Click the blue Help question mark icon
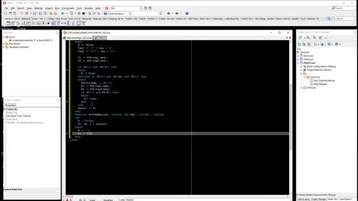The image size is (358, 201). (187, 13)
